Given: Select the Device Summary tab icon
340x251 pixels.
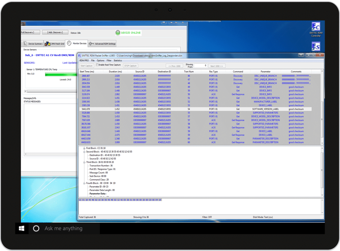Looking at the screenshot, I should 24,43.
